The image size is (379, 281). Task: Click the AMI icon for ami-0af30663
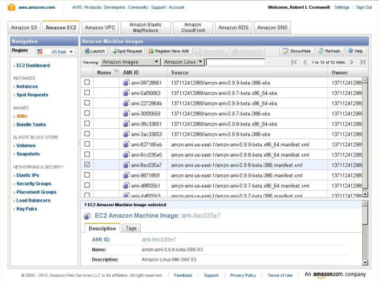(126, 93)
